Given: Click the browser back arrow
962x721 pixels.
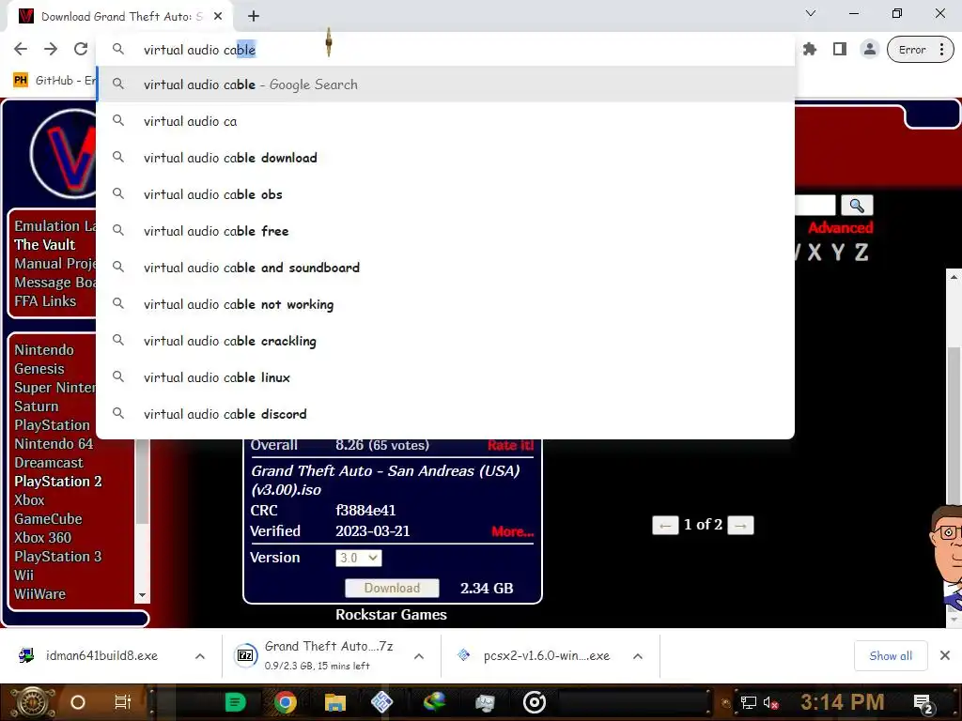Looking at the screenshot, I should tap(21, 49).
